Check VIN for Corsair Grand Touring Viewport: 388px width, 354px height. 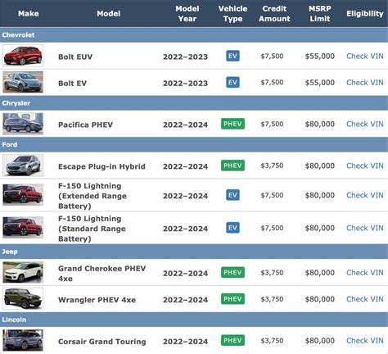[x=365, y=341]
